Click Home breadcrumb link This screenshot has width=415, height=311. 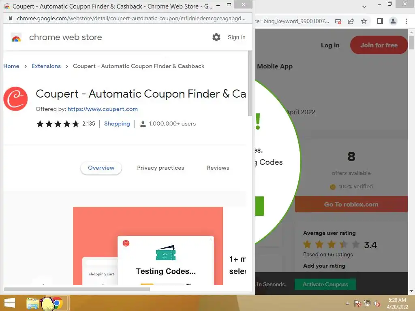pos(11,66)
